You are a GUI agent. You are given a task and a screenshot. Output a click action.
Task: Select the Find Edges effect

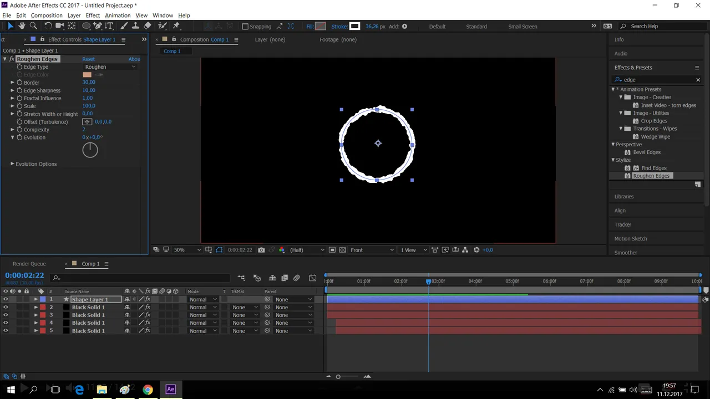[x=653, y=168]
